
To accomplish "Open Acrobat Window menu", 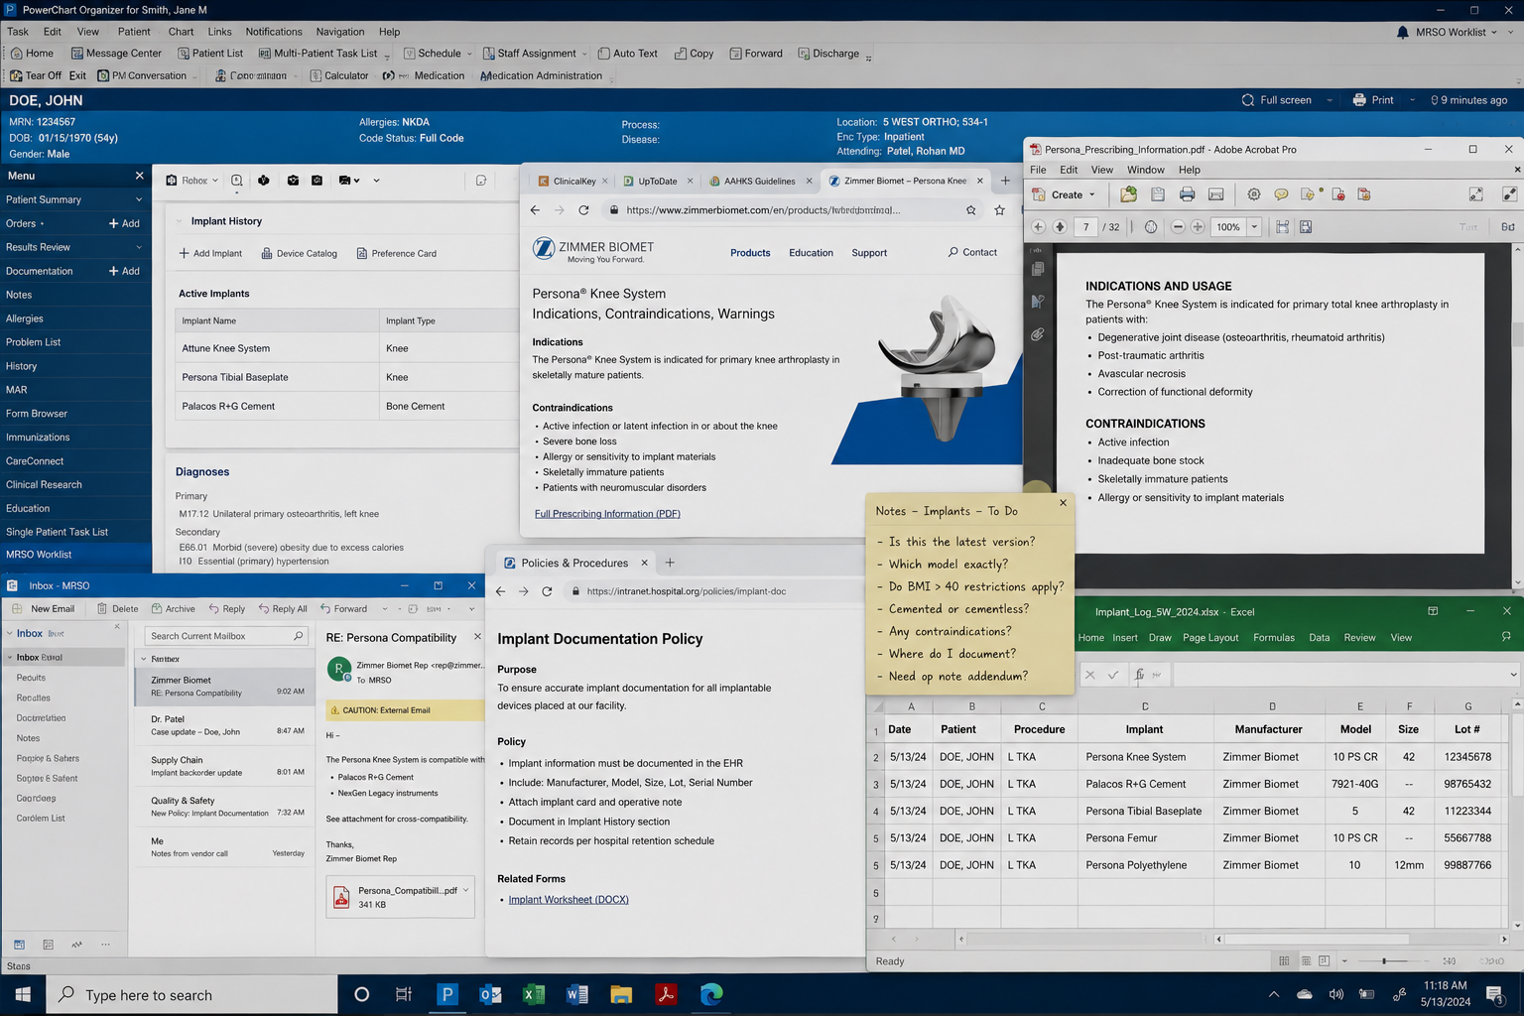I will point(1146,170).
